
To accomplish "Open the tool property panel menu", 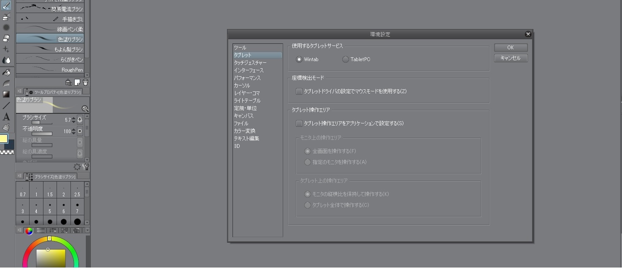I will (x=19, y=91).
